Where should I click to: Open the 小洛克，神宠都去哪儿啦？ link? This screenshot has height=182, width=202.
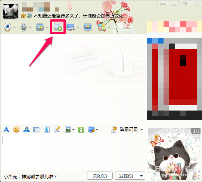(x=30, y=177)
